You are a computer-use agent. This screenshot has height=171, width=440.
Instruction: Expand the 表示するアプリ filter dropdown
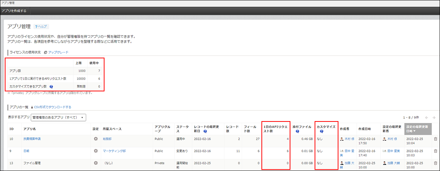click(x=58, y=117)
